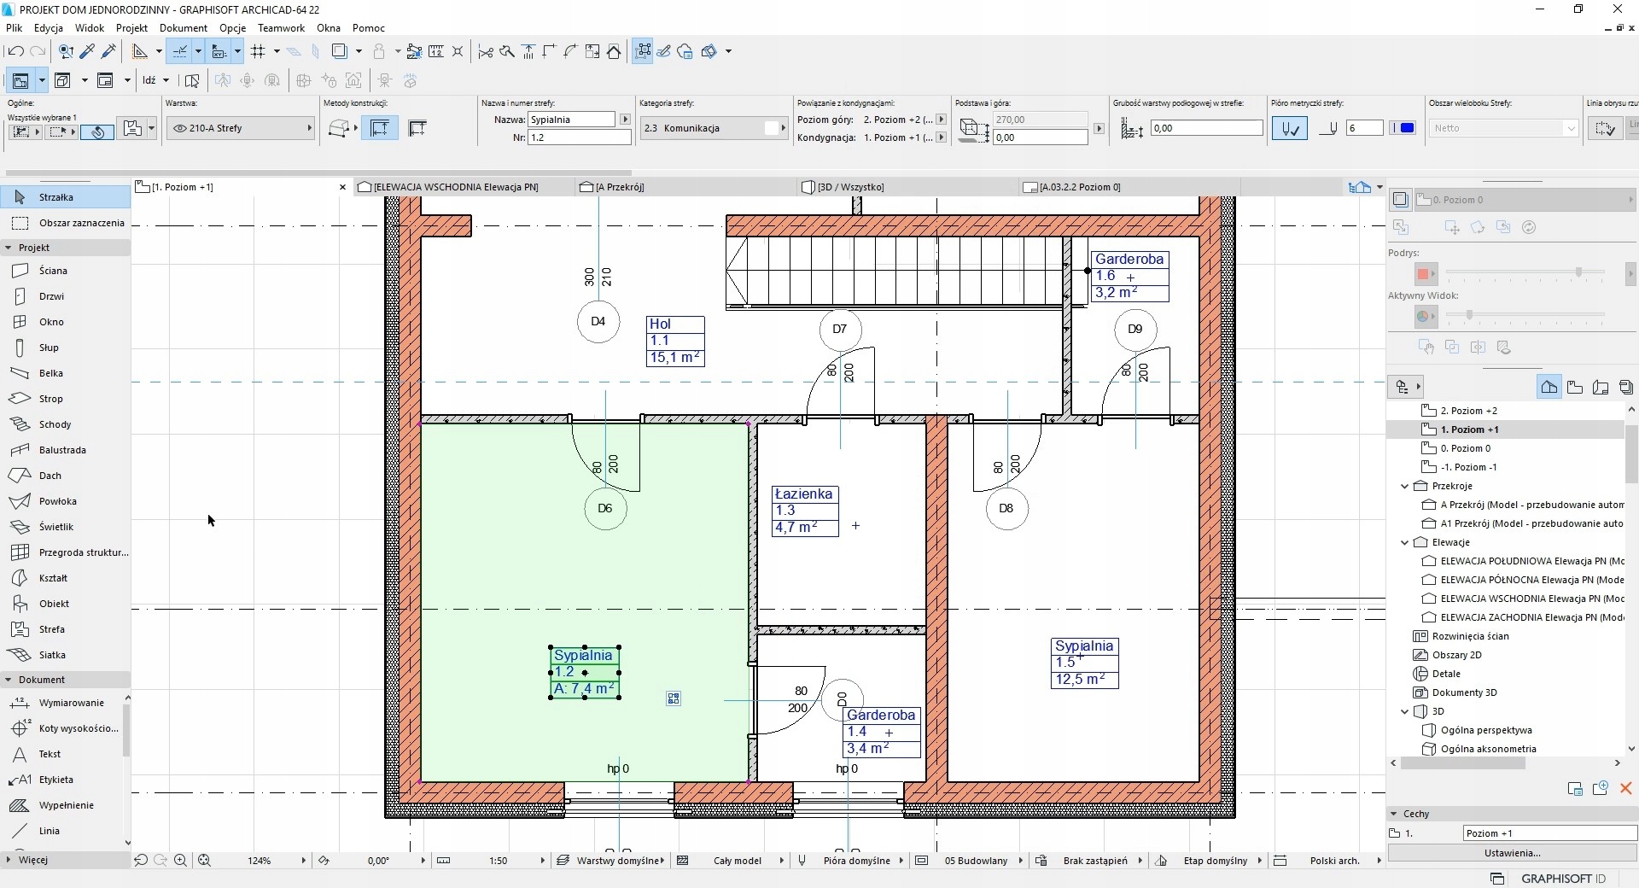Image resolution: width=1639 pixels, height=888 pixels.
Task: Select the eyedropper pick-up parameters tool
Action: point(87,51)
